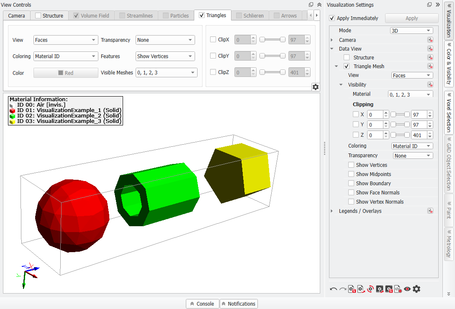Screen dimensions: 455x309
Task: Check the Show Face Normals option
Action: click(351, 192)
